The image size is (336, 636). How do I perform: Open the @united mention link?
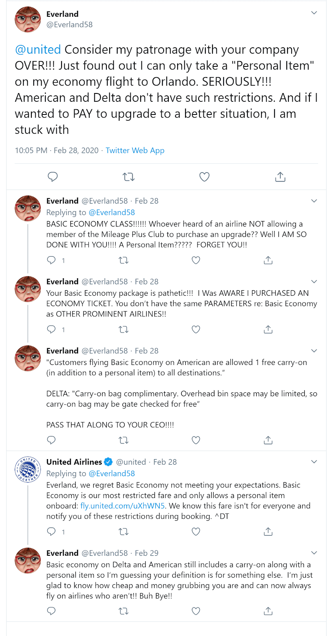click(38, 50)
